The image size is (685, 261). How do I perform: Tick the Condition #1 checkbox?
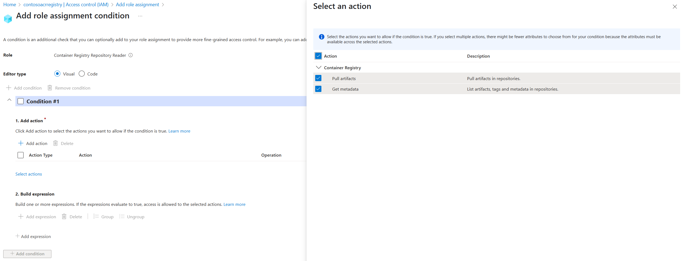(21, 101)
